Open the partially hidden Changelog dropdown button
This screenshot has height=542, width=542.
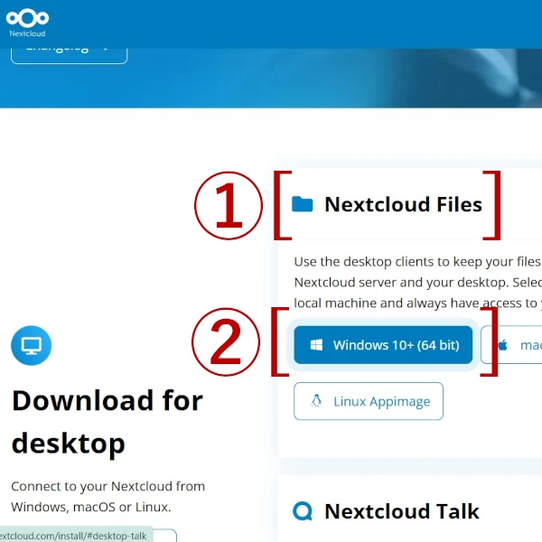70,55
